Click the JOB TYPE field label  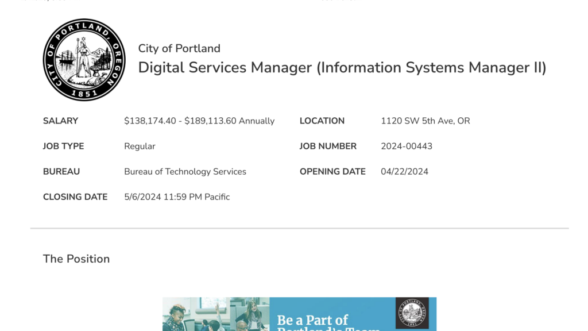[x=63, y=146]
